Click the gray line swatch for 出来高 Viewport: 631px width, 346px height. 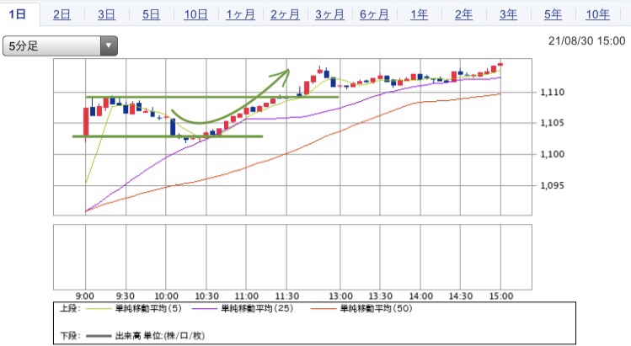coord(99,336)
